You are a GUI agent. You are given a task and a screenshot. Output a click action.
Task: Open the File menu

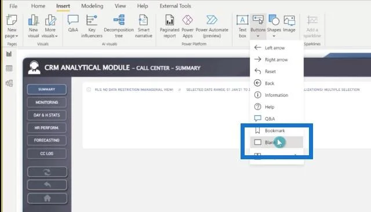click(x=13, y=6)
